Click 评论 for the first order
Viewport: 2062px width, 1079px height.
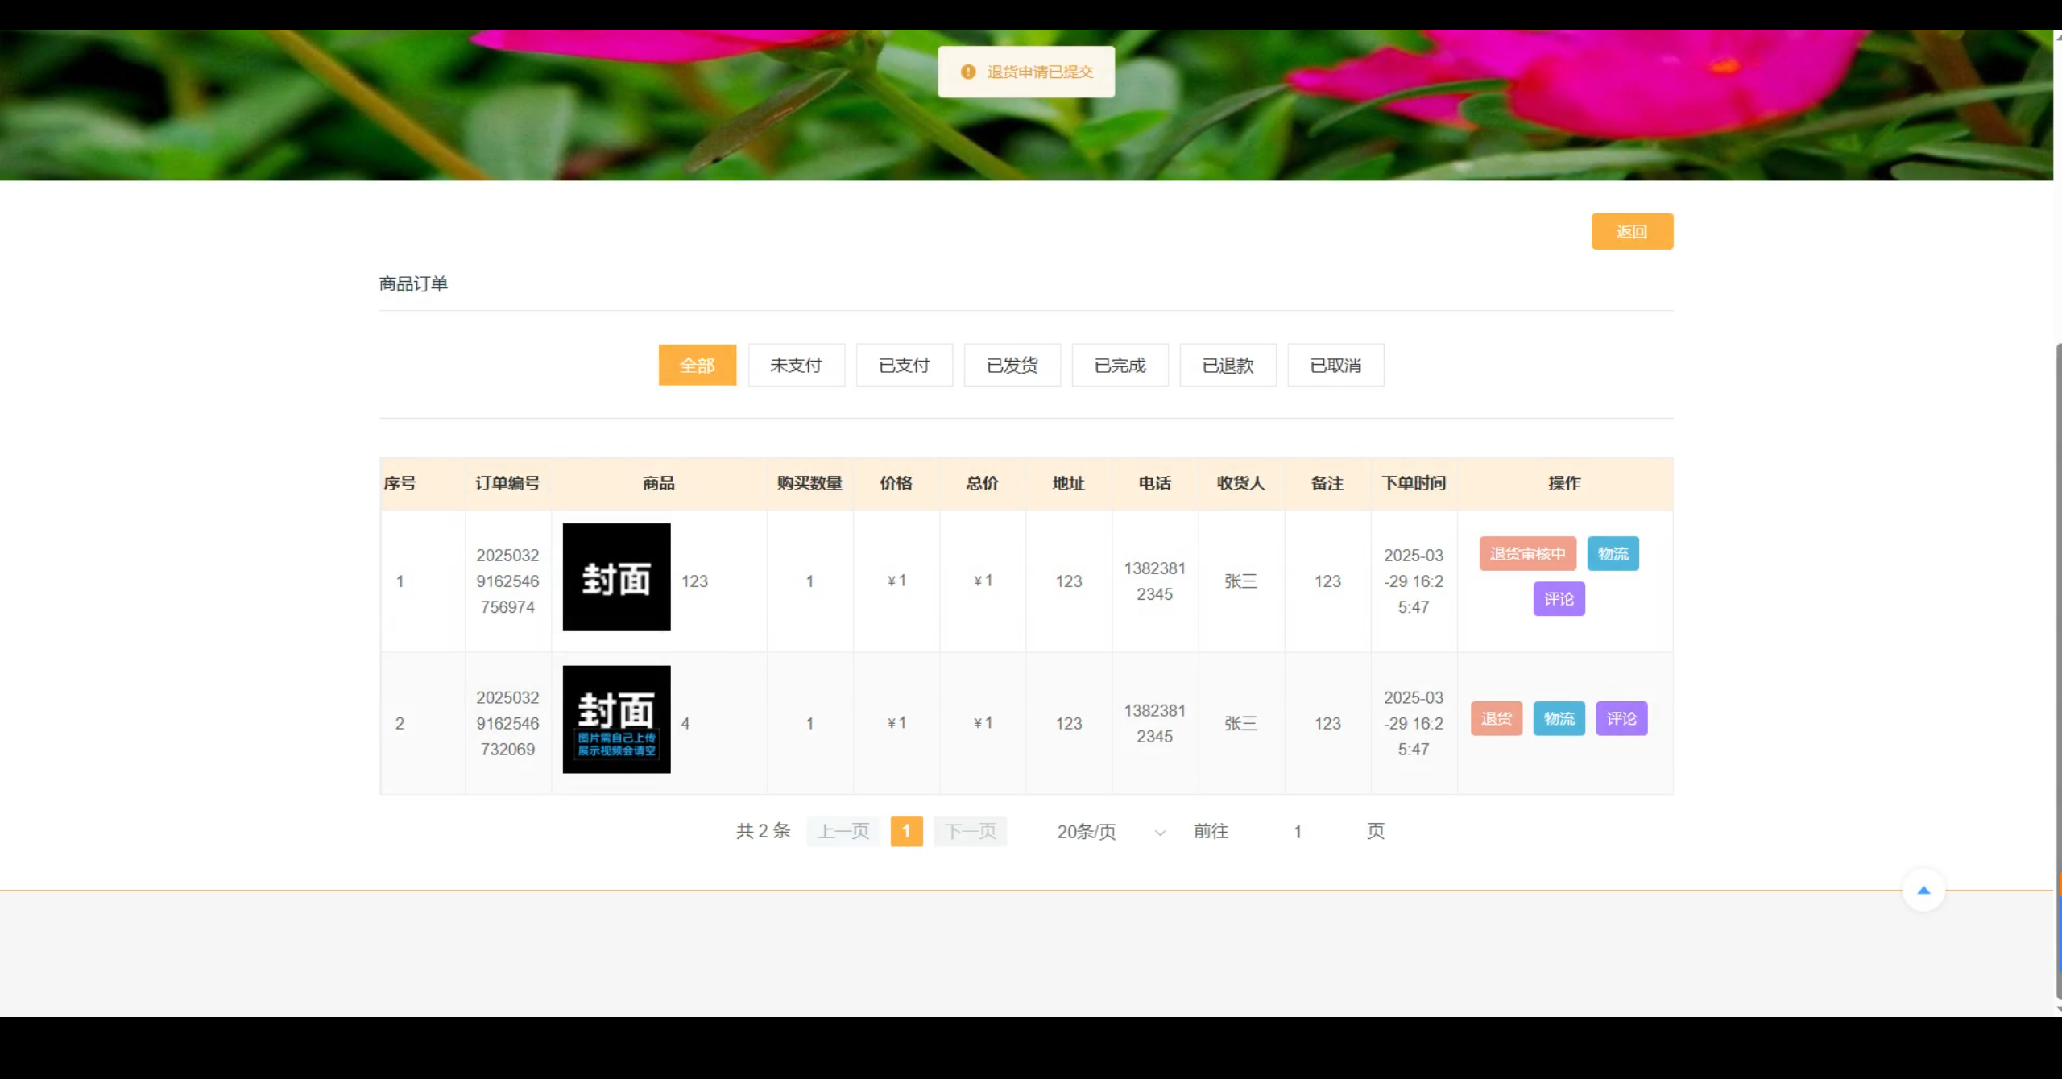point(1559,599)
